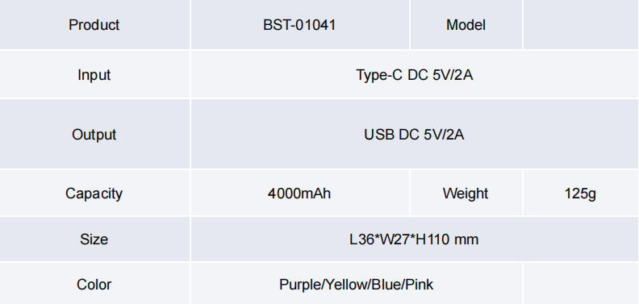This screenshot has width=639, height=304.
Task: Click the Output row label
Action: tap(94, 134)
